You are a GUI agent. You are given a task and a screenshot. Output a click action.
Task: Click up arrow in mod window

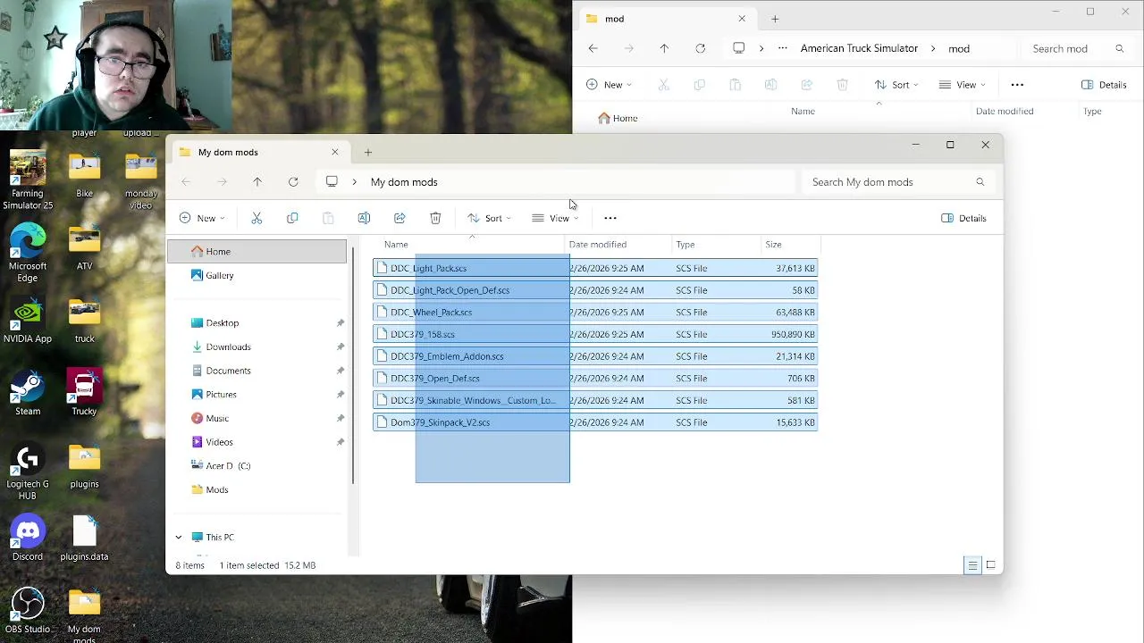pos(664,48)
